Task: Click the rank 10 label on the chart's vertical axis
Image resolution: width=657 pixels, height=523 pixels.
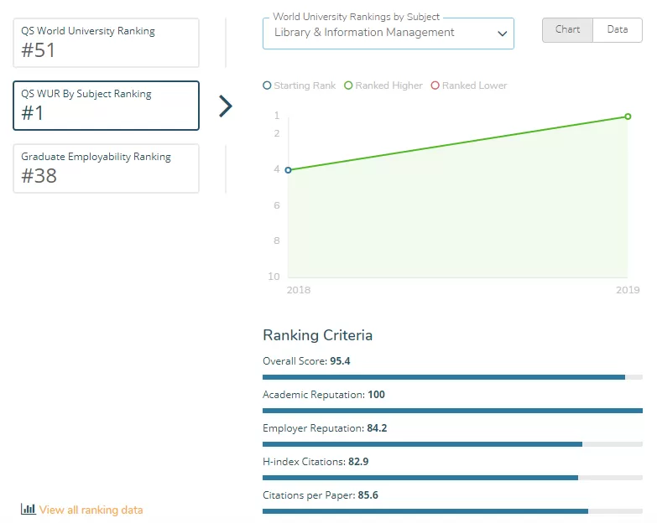Action: pyautogui.click(x=274, y=276)
